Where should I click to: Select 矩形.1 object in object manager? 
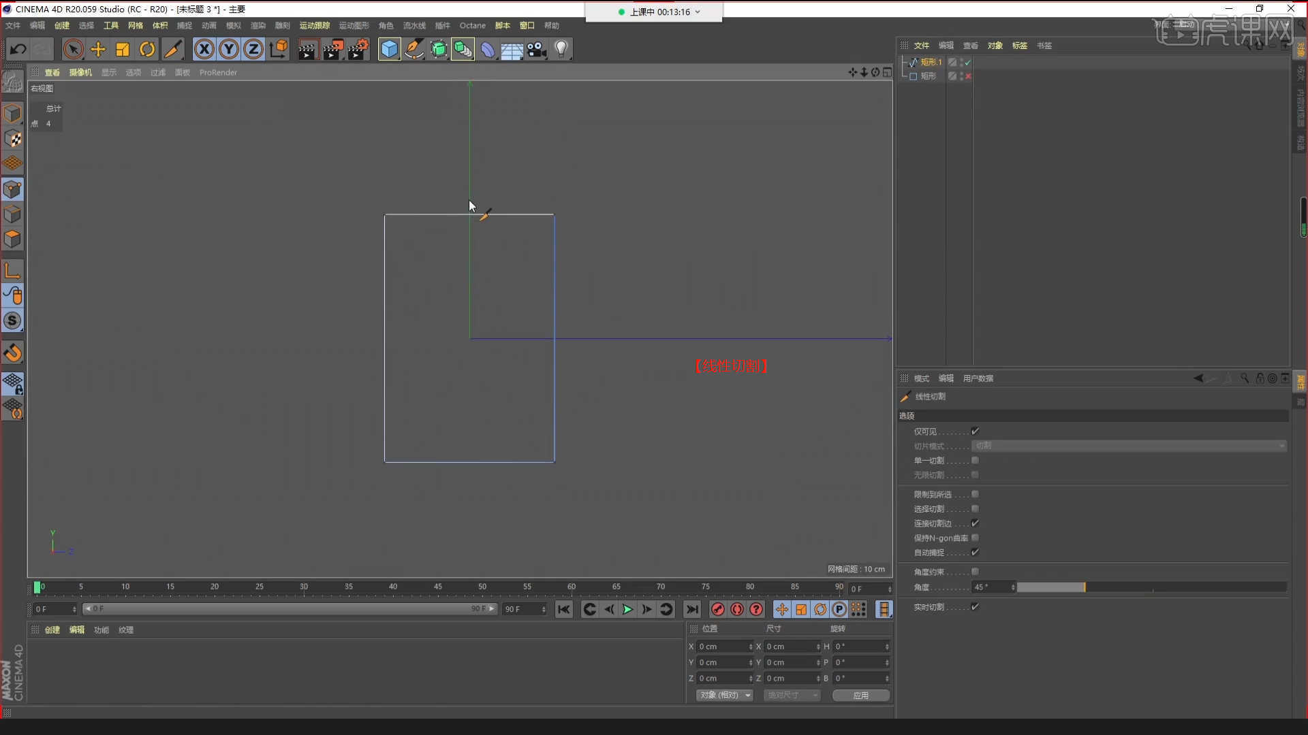point(931,62)
